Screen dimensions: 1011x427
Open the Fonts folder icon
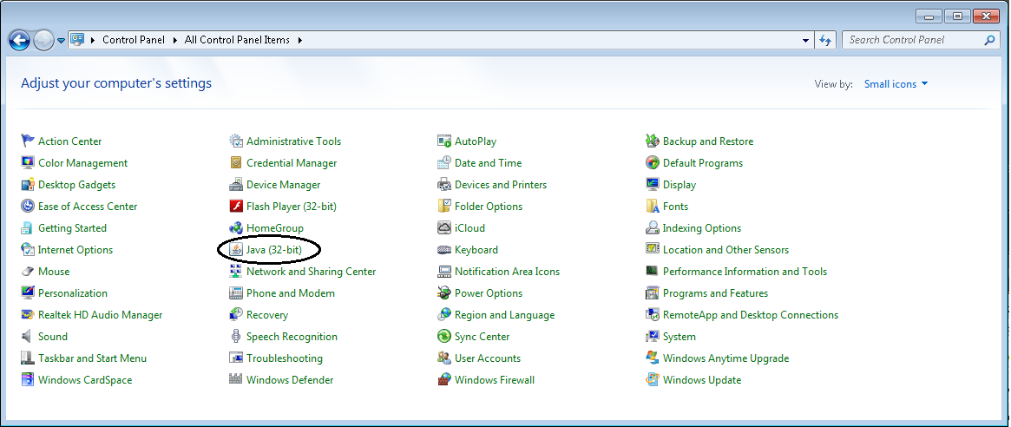(x=653, y=207)
